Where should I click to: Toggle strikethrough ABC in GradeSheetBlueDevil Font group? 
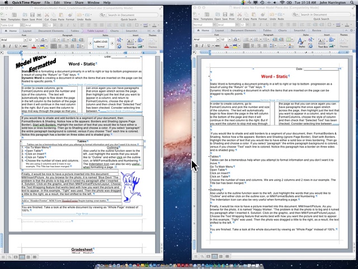tap(25, 46)
